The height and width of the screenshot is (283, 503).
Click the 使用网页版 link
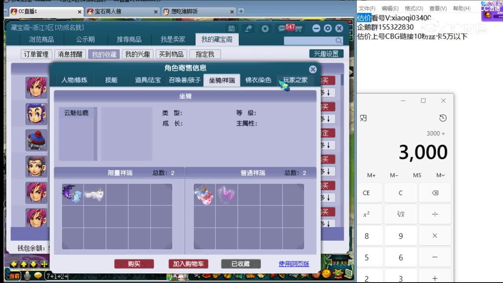pos(294,264)
